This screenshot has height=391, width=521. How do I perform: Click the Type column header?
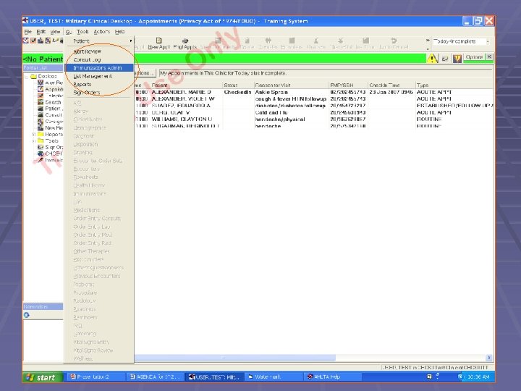(x=454, y=85)
